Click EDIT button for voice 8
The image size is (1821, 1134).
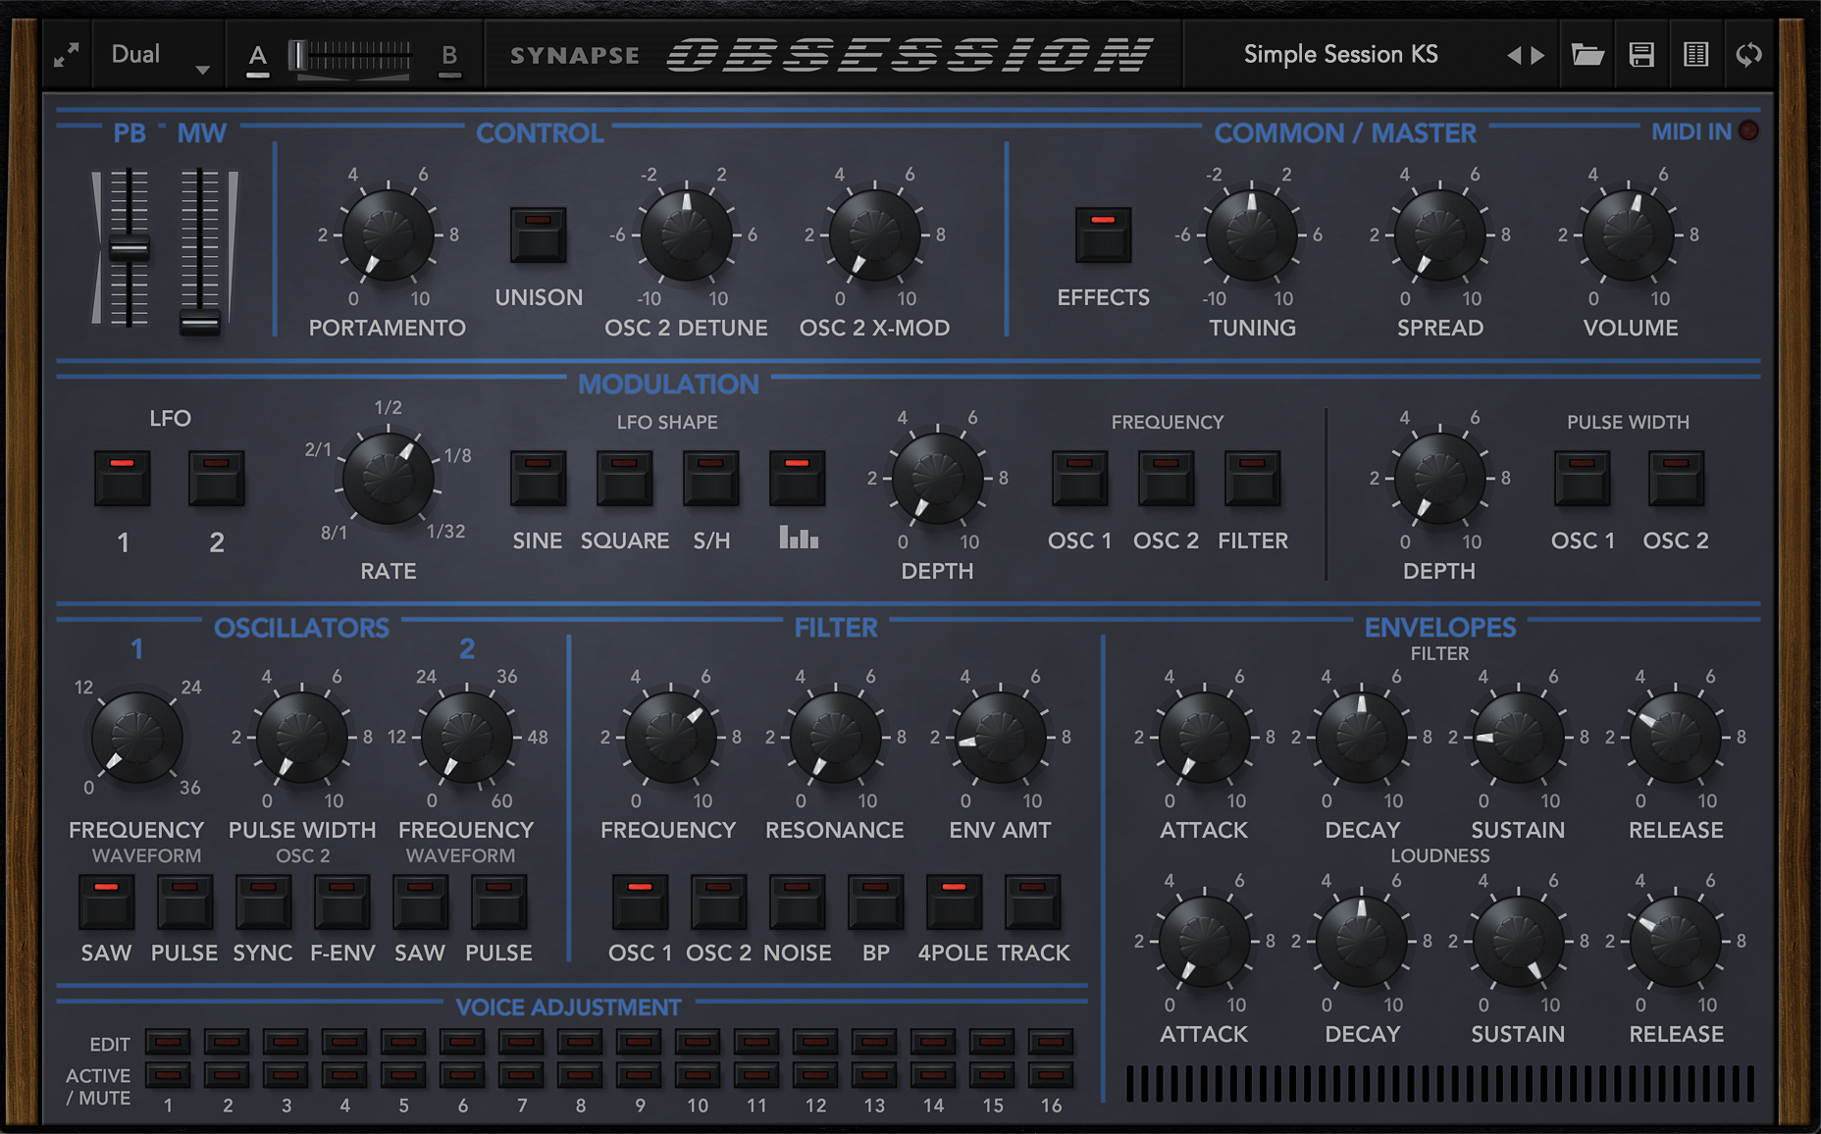(x=580, y=1042)
